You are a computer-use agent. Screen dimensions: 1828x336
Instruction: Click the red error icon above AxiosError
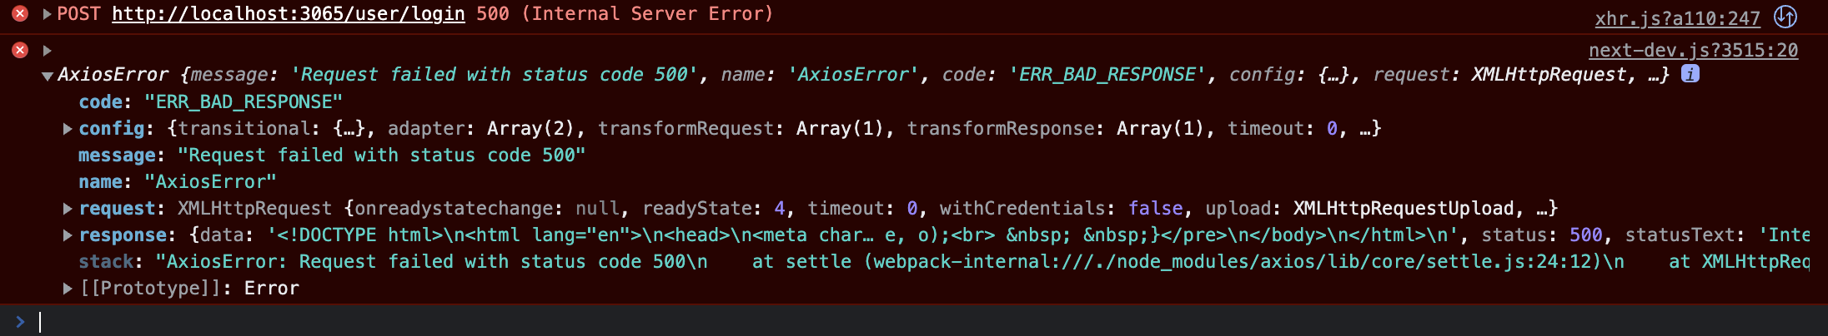coord(20,50)
